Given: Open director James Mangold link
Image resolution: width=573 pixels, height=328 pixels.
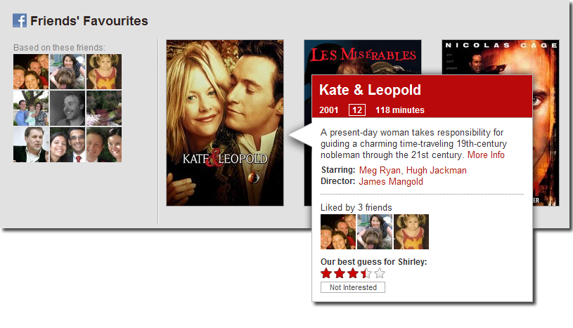Looking at the screenshot, I should [x=391, y=181].
